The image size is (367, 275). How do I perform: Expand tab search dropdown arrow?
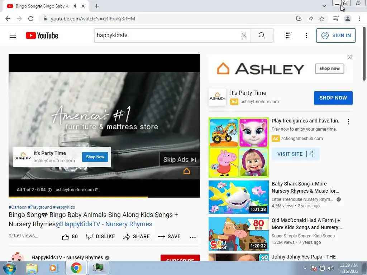[324, 6]
